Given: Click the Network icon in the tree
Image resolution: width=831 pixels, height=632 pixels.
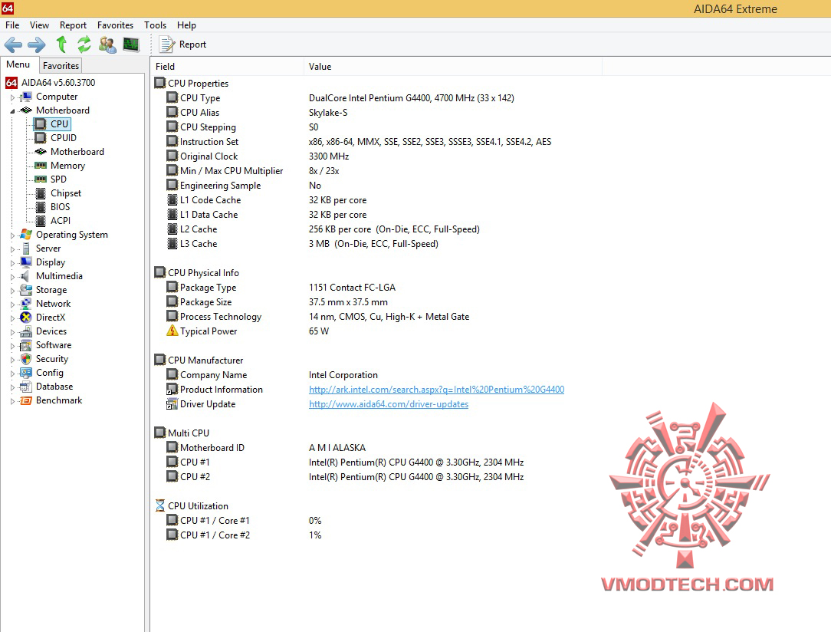Looking at the screenshot, I should pyautogui.click(x=25, y=303).
